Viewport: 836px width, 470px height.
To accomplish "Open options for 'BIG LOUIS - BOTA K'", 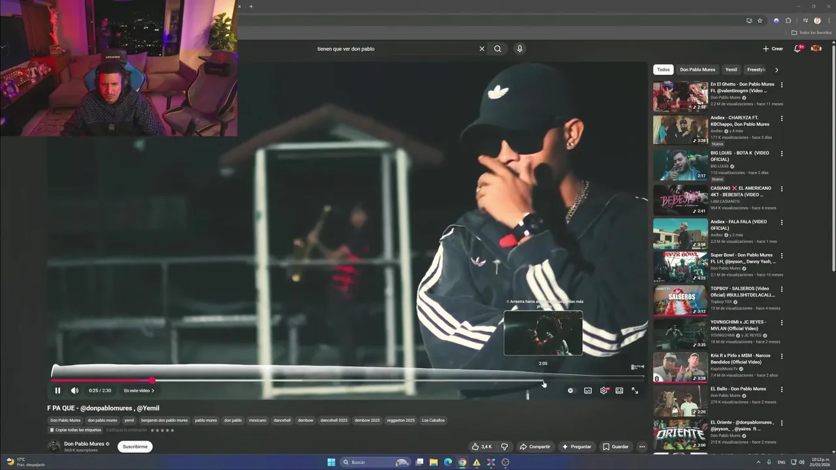I will (782, 153).
